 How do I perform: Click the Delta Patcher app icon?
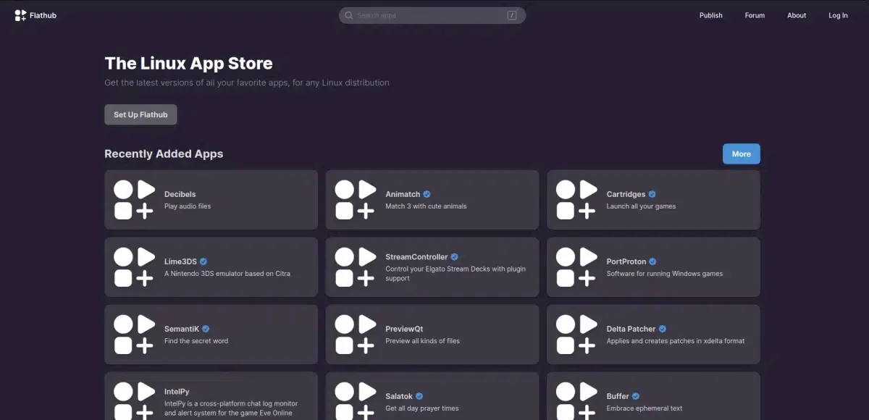[x=576, y=335]
